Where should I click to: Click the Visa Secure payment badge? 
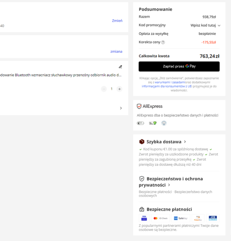coord(144,218)
